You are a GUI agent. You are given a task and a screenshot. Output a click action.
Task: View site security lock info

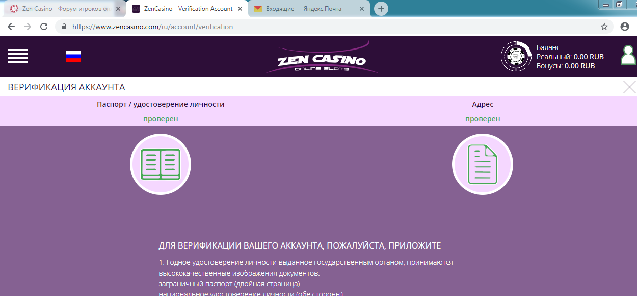(x=64, y=27)
